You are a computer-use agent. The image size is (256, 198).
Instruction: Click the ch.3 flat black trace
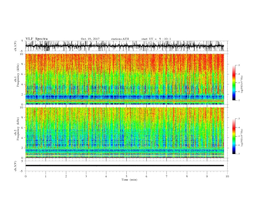(x=125, y=166)
